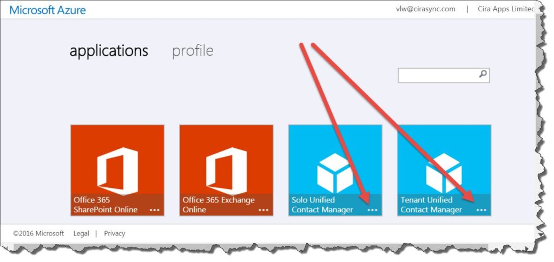Click the search magnifier icon
The height and width of the screenshot is (262, 554).
[x=483, y=75]
